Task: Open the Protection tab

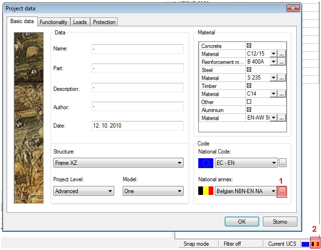Action: tap(104, 22)
